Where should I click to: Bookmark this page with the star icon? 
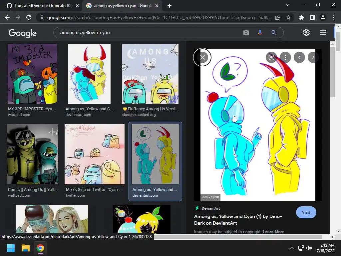pyautogui.click(x=288, y=17)
